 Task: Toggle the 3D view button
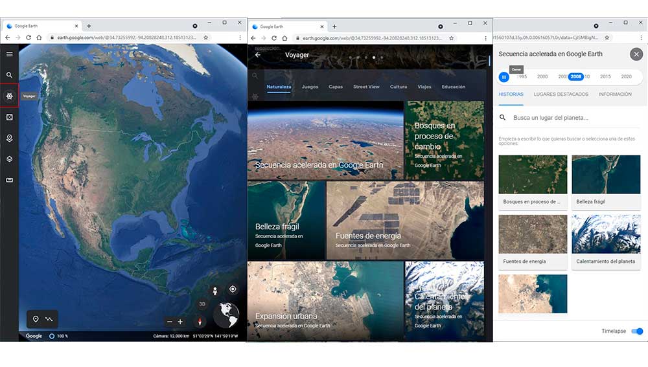click(x=202, y=304)
